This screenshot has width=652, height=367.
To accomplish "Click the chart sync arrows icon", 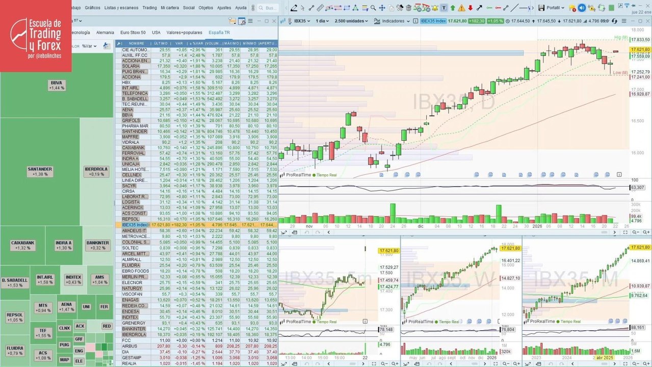I will pos(615,21).
